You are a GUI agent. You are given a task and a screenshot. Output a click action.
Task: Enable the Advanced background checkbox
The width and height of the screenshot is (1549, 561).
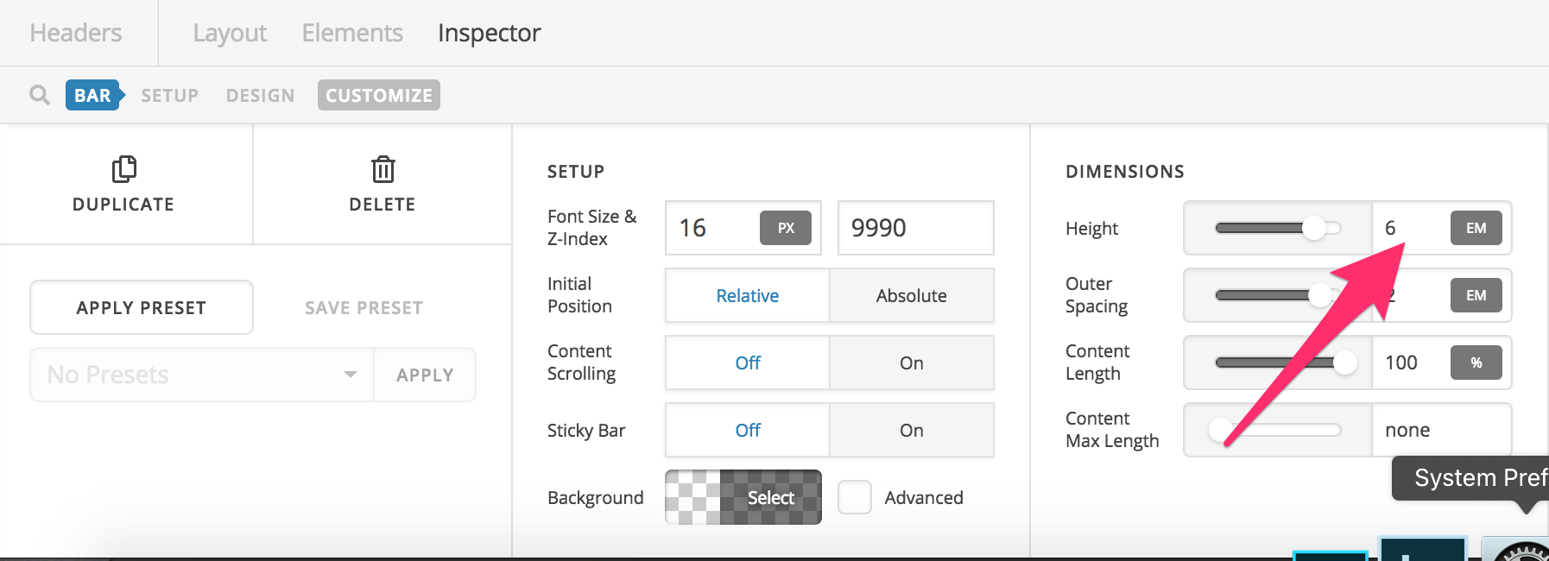[x=855, y=497]
